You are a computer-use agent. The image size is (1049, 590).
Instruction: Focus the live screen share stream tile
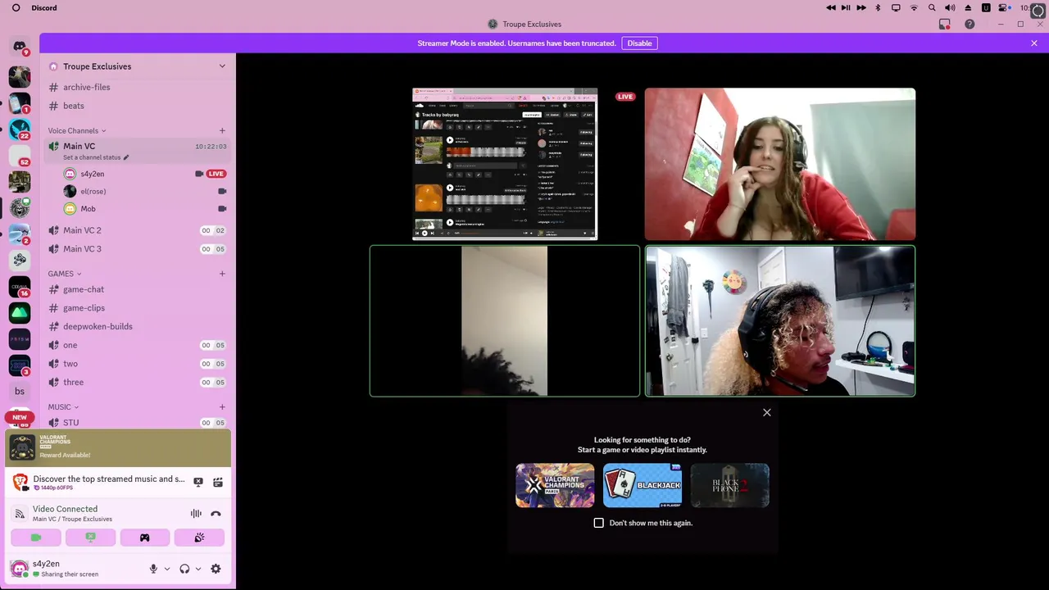pos(505,164)
